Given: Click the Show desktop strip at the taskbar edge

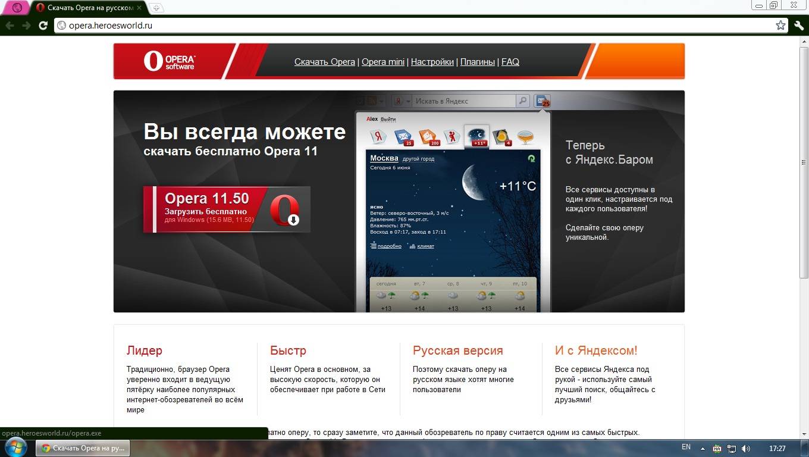Looking at the screenshot, I should 805,448.
